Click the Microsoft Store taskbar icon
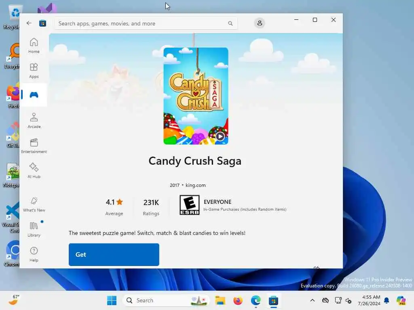414x310 pixels. (274, 300)
